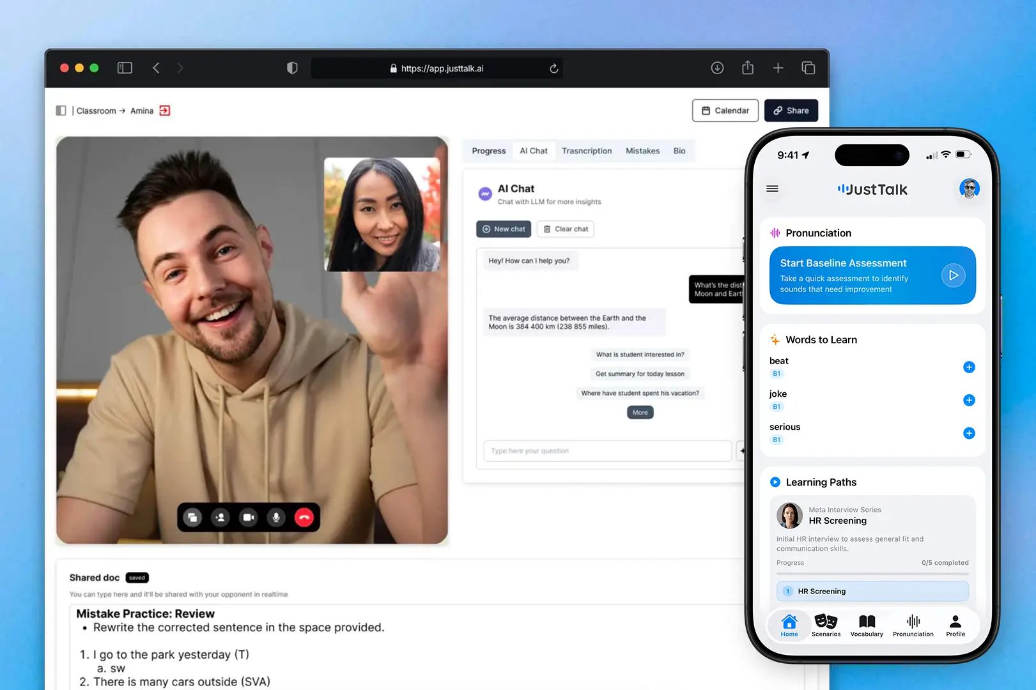Open the HR Screening learning path card
This screenshot has width=1036, height=690.
coord(872,549)
